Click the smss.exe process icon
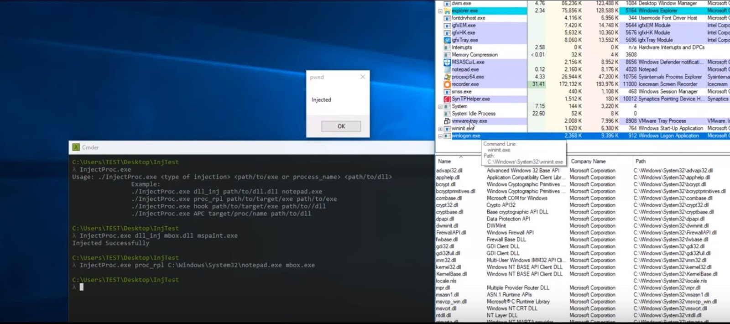 [448, 91]
